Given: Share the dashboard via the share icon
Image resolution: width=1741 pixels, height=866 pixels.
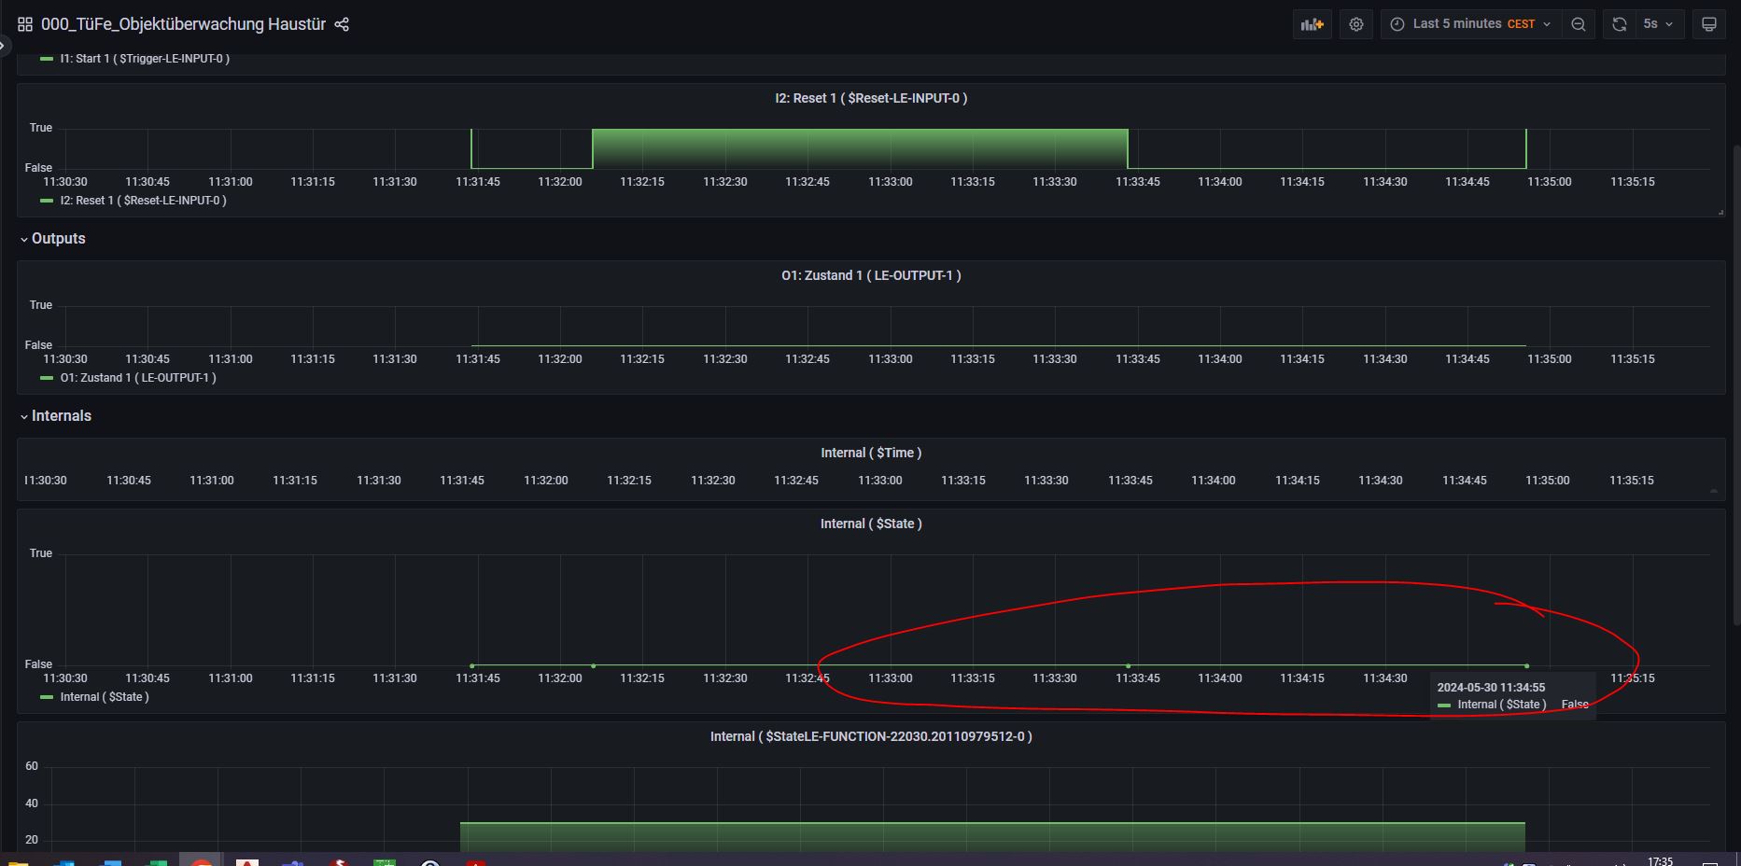Looking at the screenshot, I should [342, 24].
